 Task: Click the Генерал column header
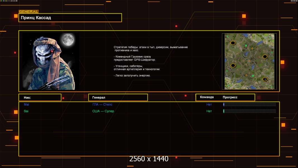[118, 97]
